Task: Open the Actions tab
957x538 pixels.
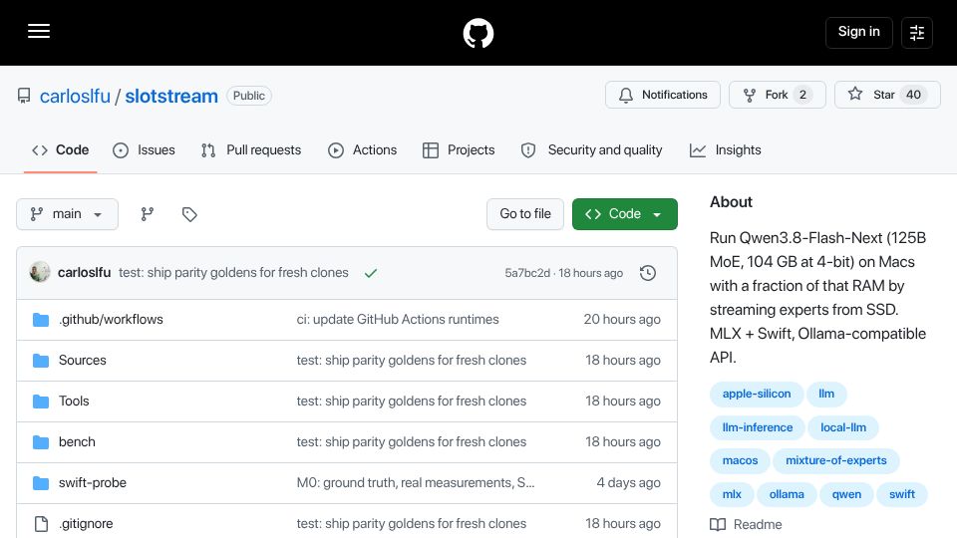Action: tap(363, 150)
